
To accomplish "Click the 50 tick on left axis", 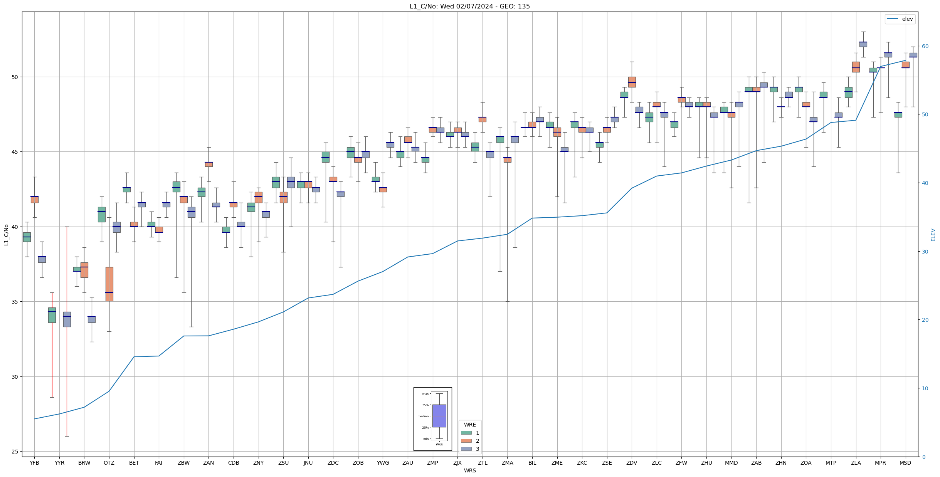I will (x=15, y=77).
